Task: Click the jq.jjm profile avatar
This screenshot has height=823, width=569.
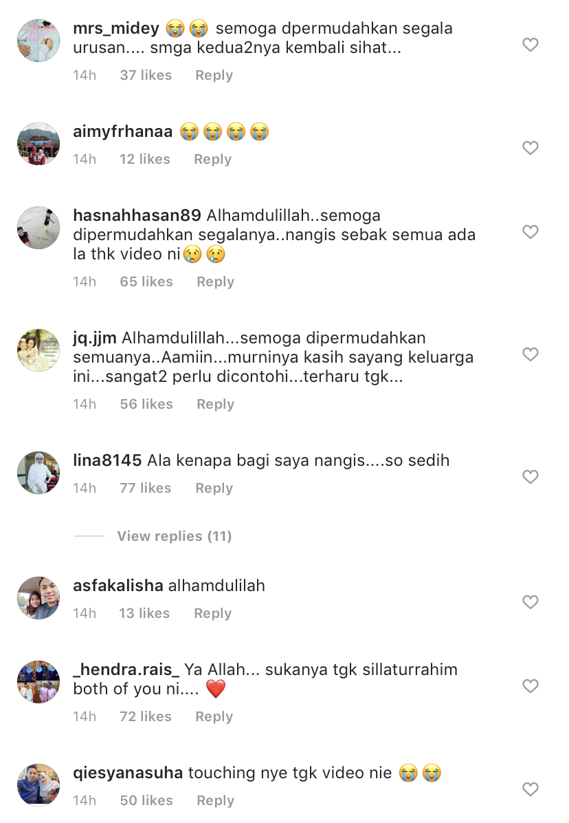Action: [x=38, y=350]
